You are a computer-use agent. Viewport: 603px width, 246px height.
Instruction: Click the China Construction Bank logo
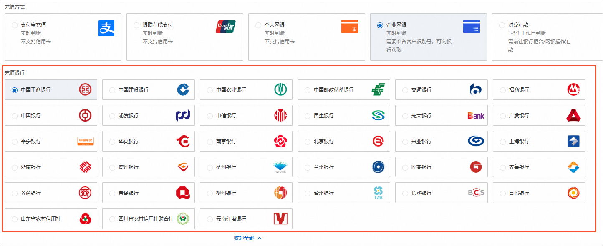183,90
